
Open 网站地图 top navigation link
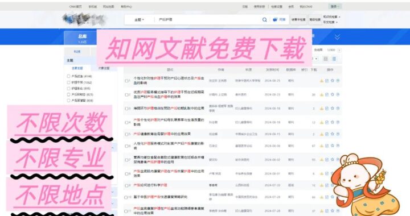(x=109, y=6)
